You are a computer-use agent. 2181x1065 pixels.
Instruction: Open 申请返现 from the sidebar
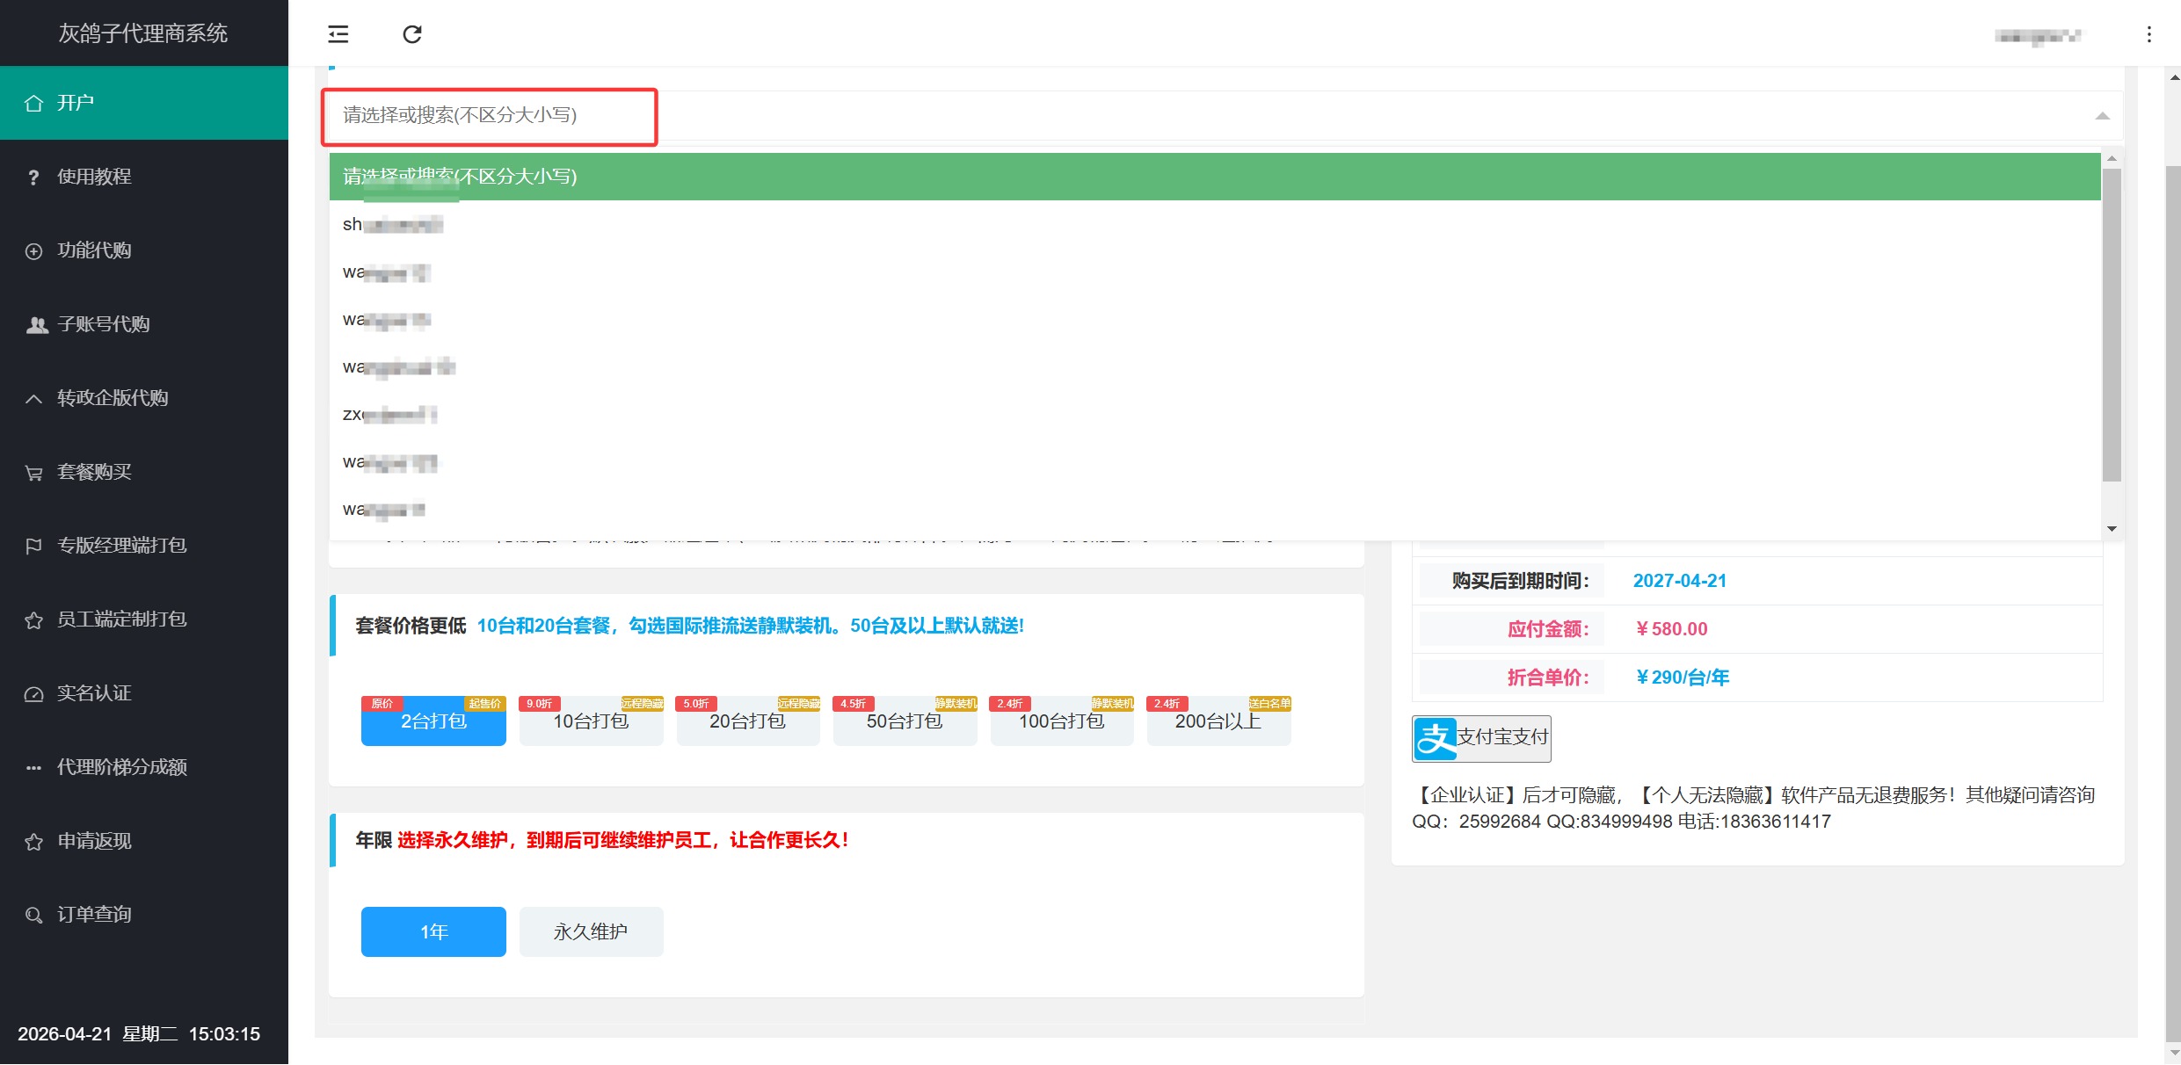94,841
